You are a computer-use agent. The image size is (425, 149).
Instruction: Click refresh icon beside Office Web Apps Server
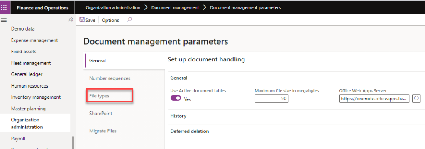(416, 99)
